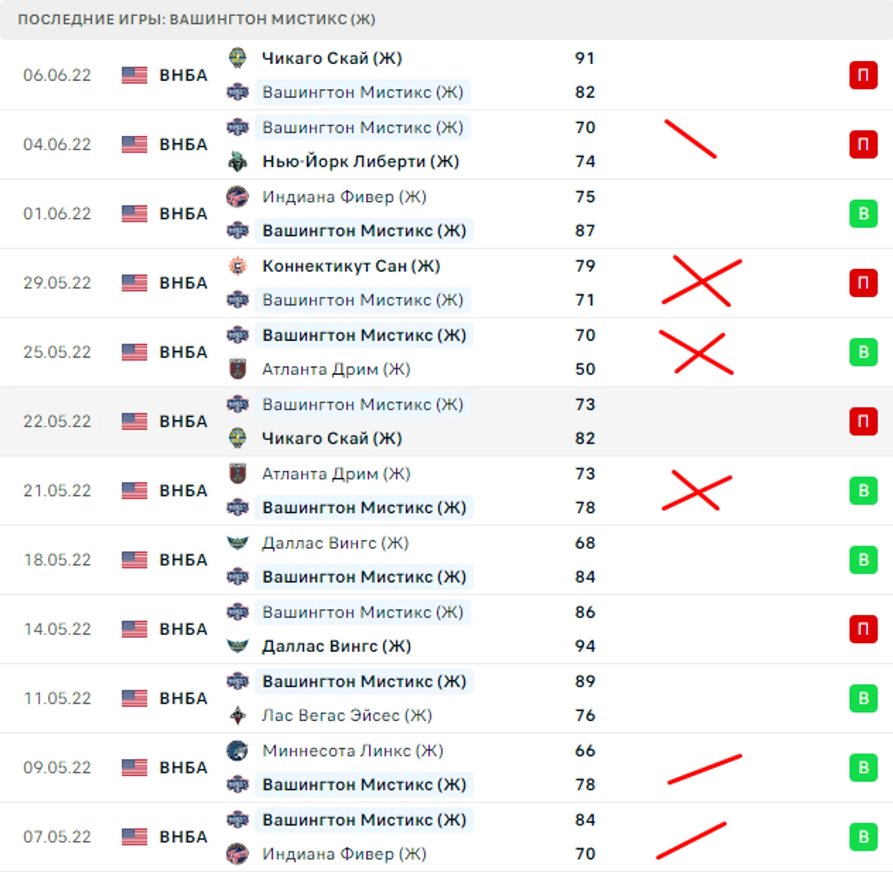Image resolution: width=893 pixels, height=876 pixels.
Task: Click the red П loss badge for 22.05.22
Action: tap(863, 421)
